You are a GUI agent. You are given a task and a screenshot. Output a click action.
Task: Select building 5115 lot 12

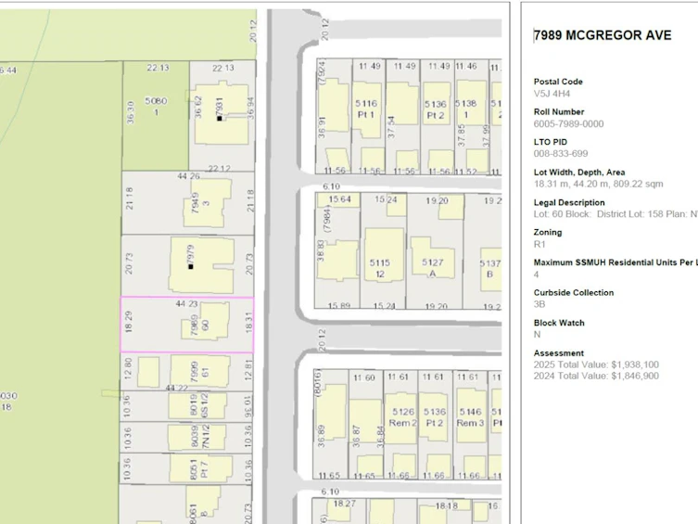pyautogui.click(x=383, y=255)
